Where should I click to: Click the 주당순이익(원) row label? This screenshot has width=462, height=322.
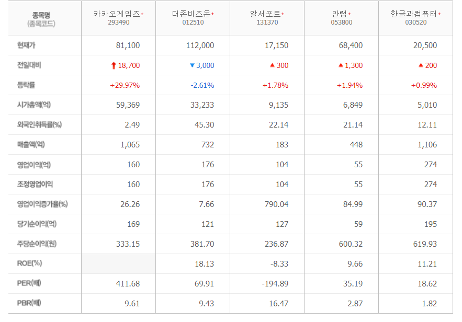tap(37, 244)
